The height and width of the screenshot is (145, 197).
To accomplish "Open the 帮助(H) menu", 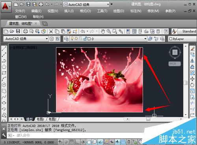I will 38,17.
